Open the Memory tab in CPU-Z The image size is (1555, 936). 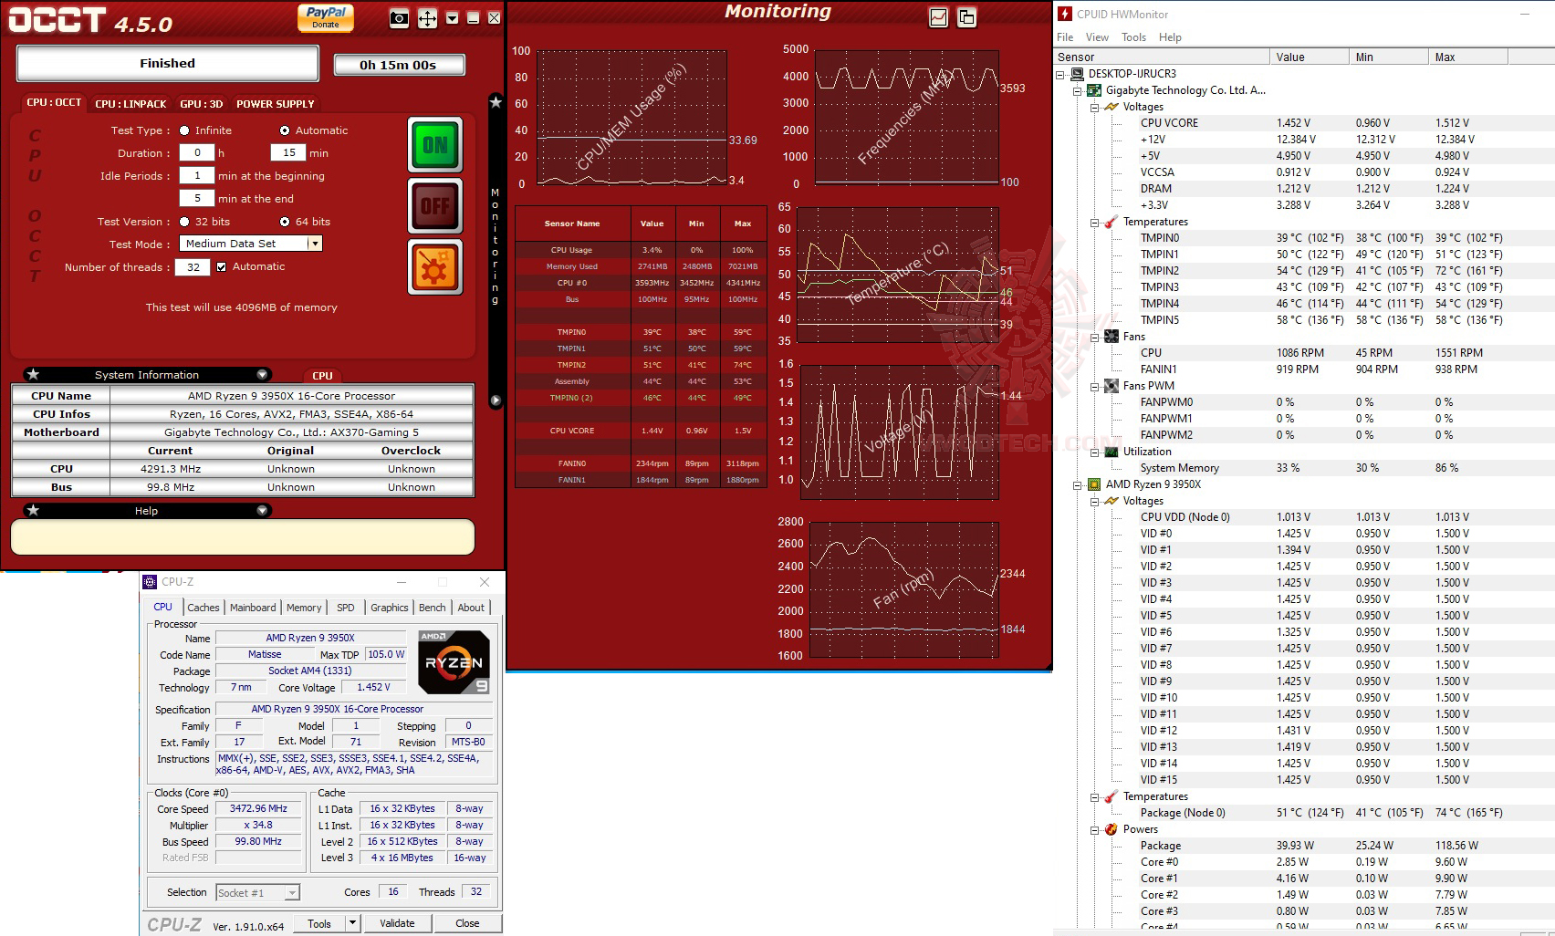[304, 608]
